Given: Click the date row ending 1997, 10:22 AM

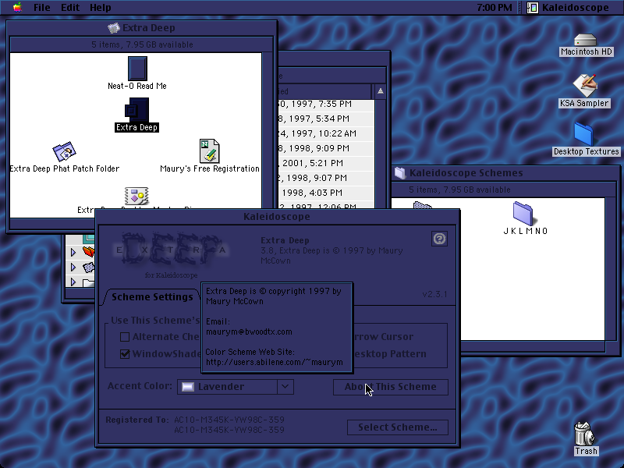Looking at the screenshot, I should coord(326,133).
